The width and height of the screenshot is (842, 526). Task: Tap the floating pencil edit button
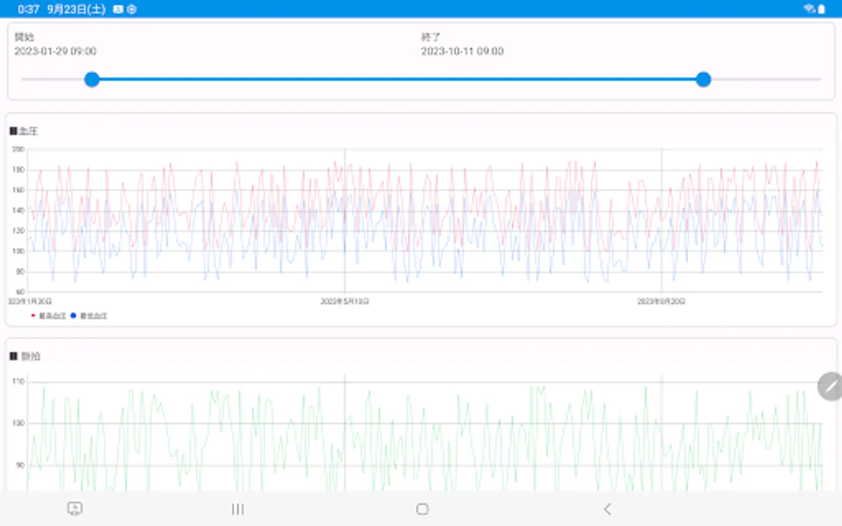pyautogui.click(x=830, y=386)
